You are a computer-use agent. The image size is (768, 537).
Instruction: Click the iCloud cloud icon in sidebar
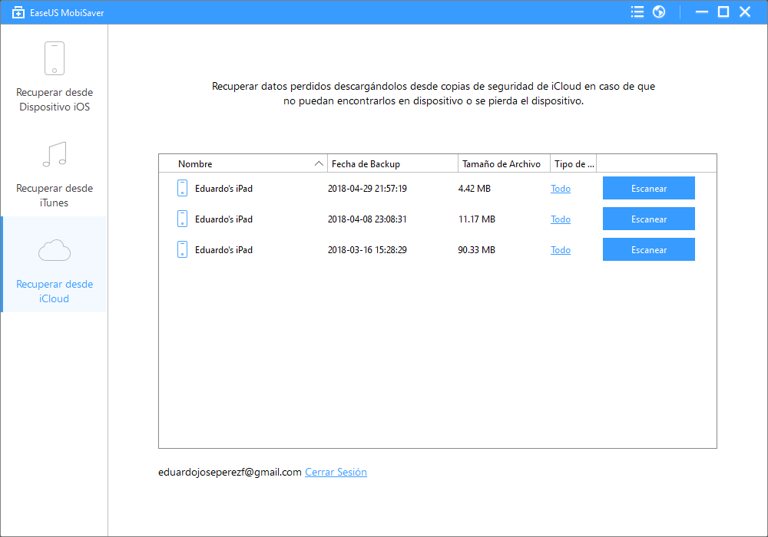(54, 250)
